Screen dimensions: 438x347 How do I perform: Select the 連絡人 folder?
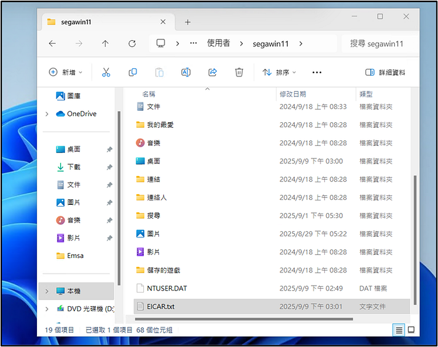(272, 197)
